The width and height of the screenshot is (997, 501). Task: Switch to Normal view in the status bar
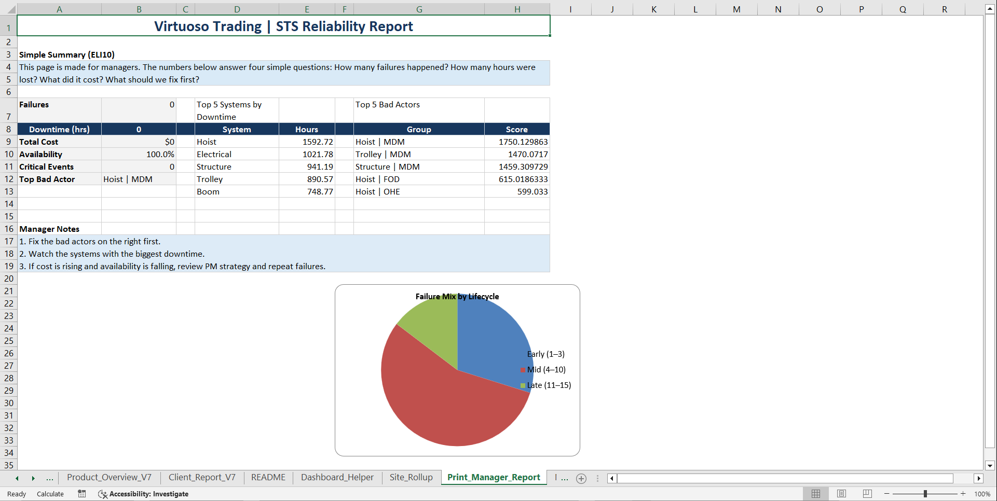pyautogui.click(x=815, y=494)
